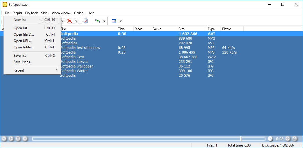This screenshot has width=303, height=148.
Task: Click the play button
Action: coord(11,138)
